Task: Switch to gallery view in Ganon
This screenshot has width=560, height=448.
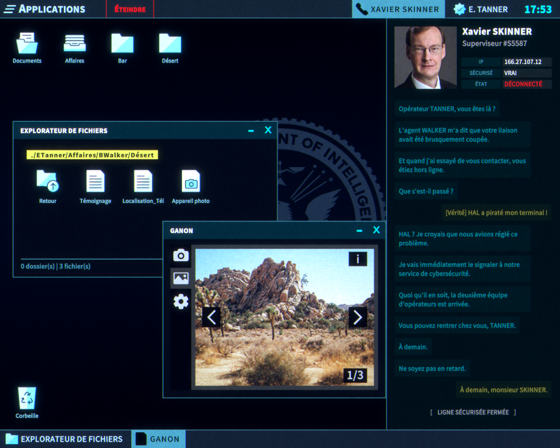Action: [181, 278]
